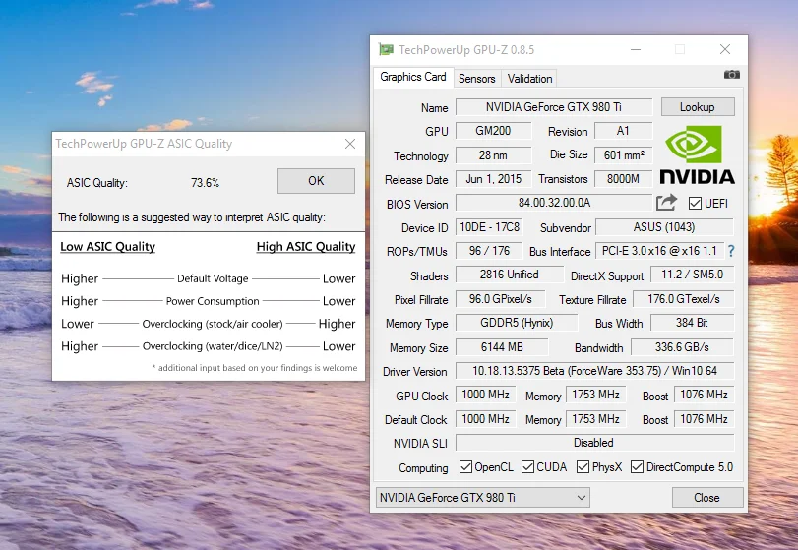Click the Memory Size field 6144 MB
Screen dimensions: 798x550
click(x=502, y=347)
